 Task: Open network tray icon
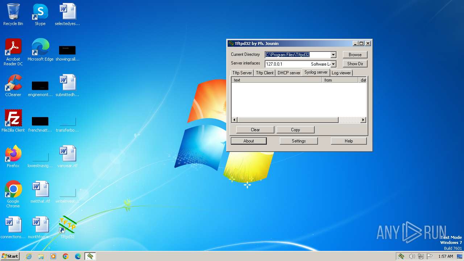(x=421, y=256)
